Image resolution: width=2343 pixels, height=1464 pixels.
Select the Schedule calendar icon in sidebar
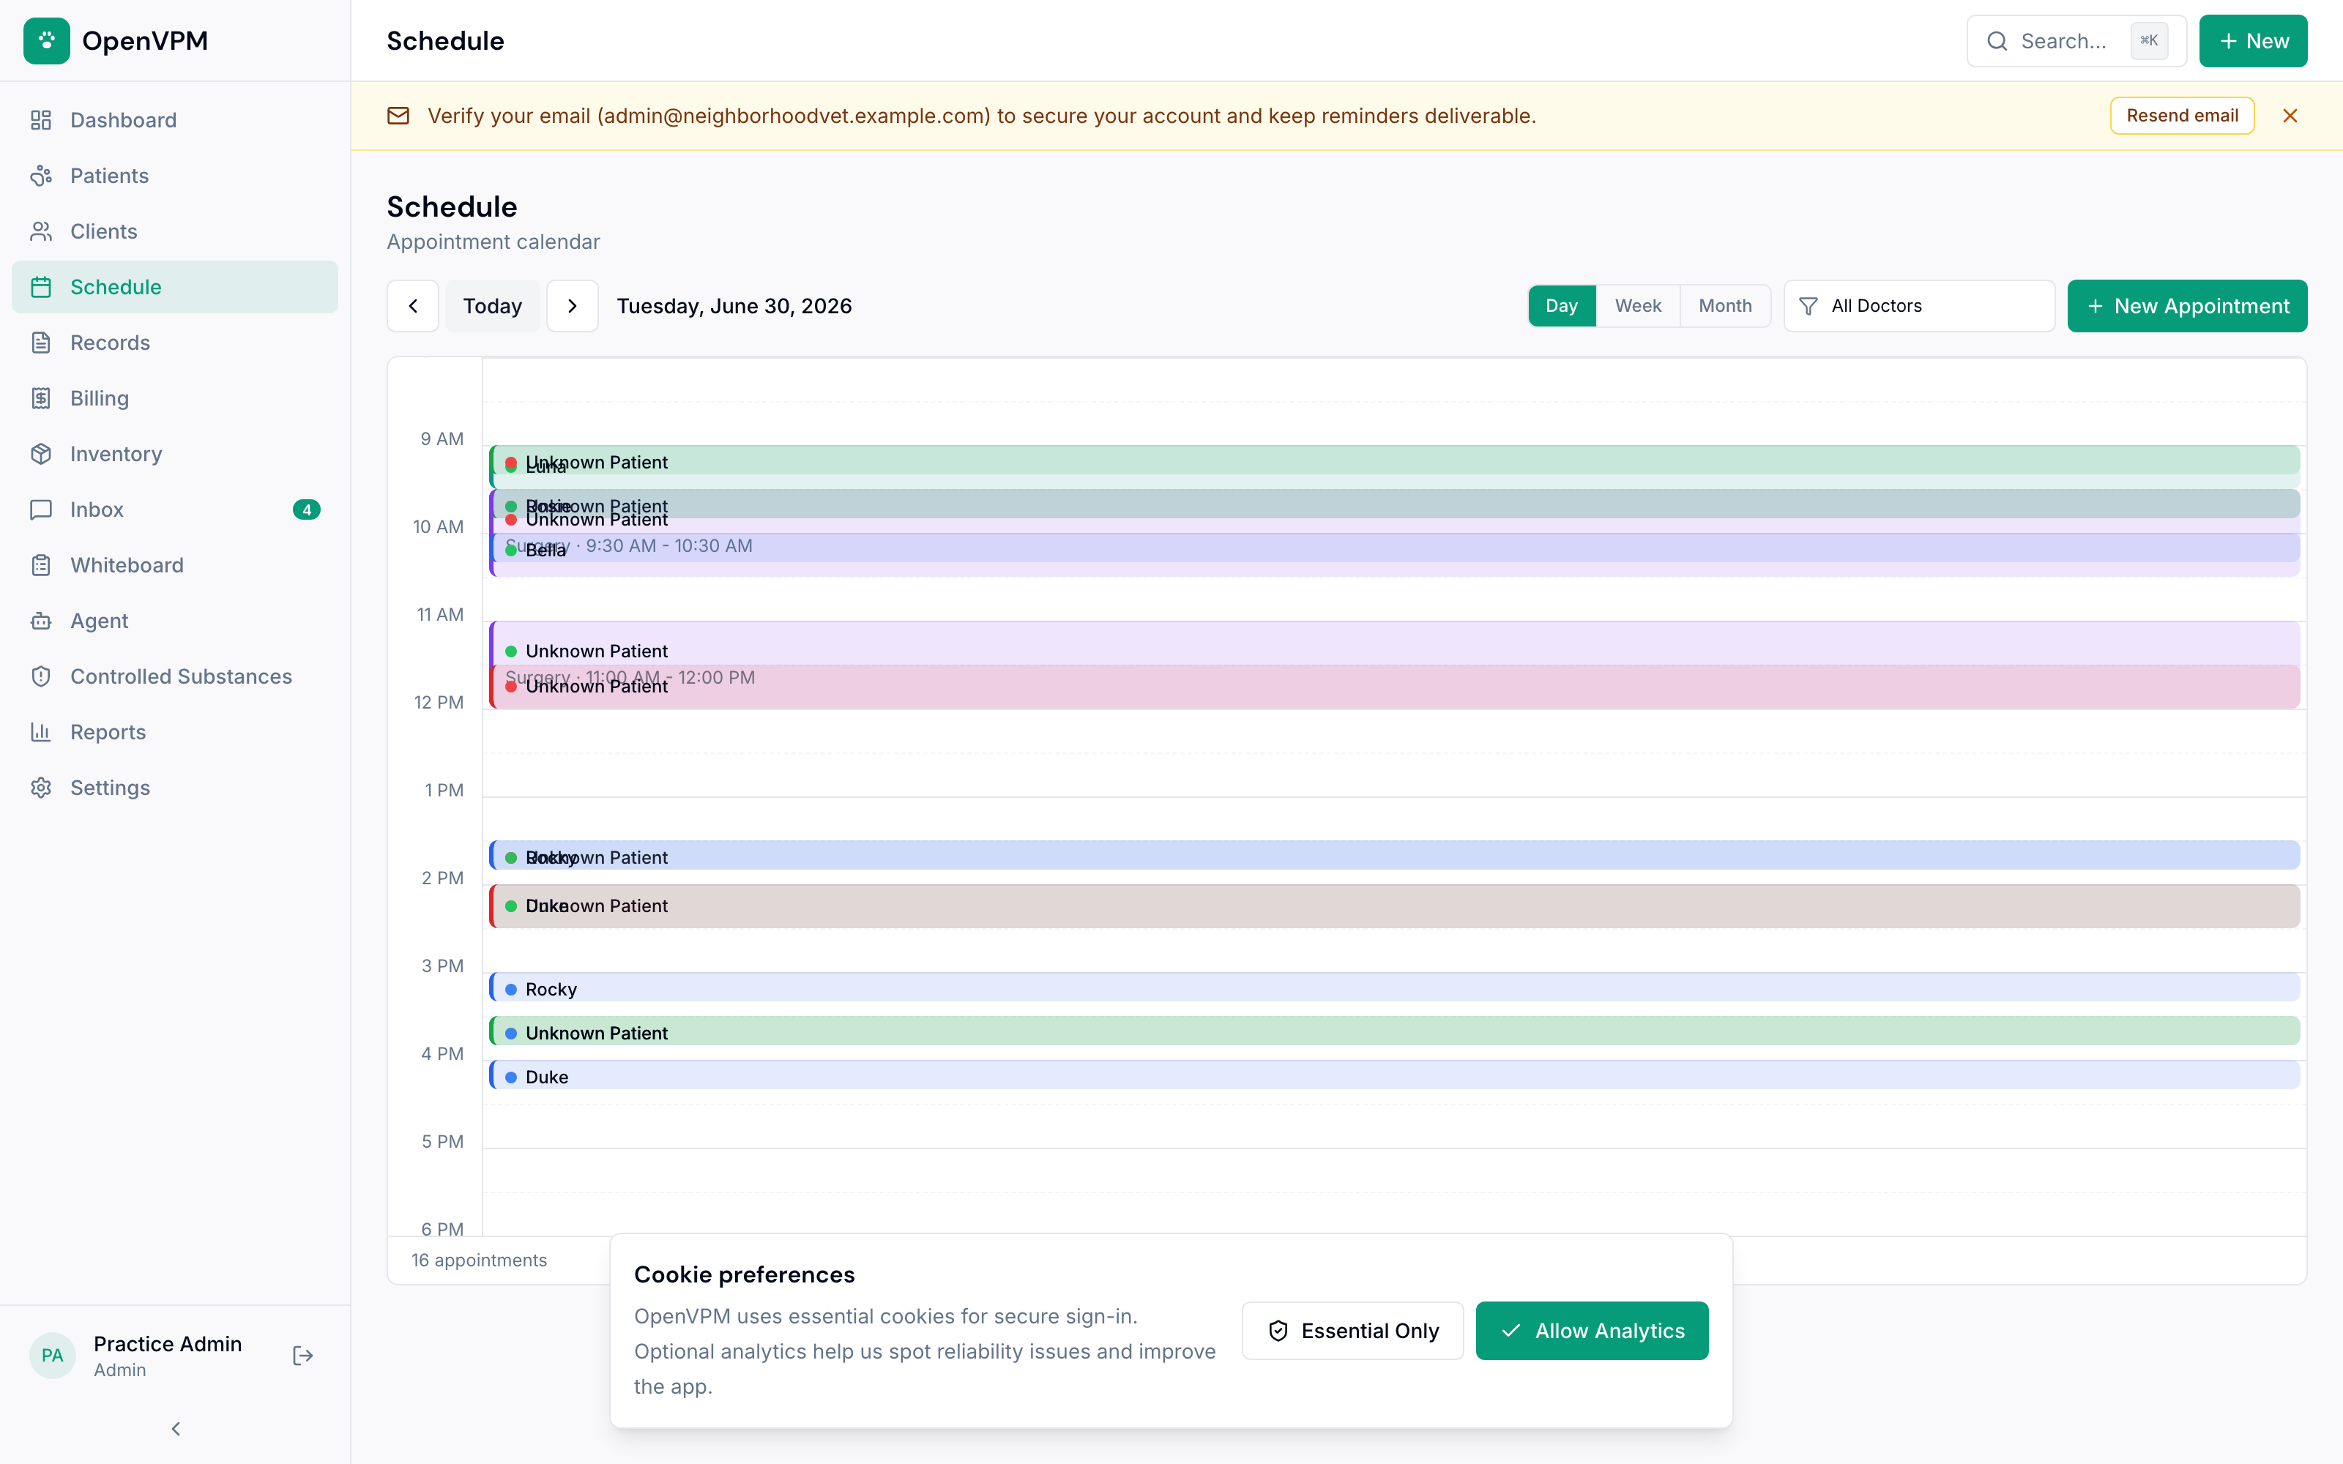tap(41, 287)
